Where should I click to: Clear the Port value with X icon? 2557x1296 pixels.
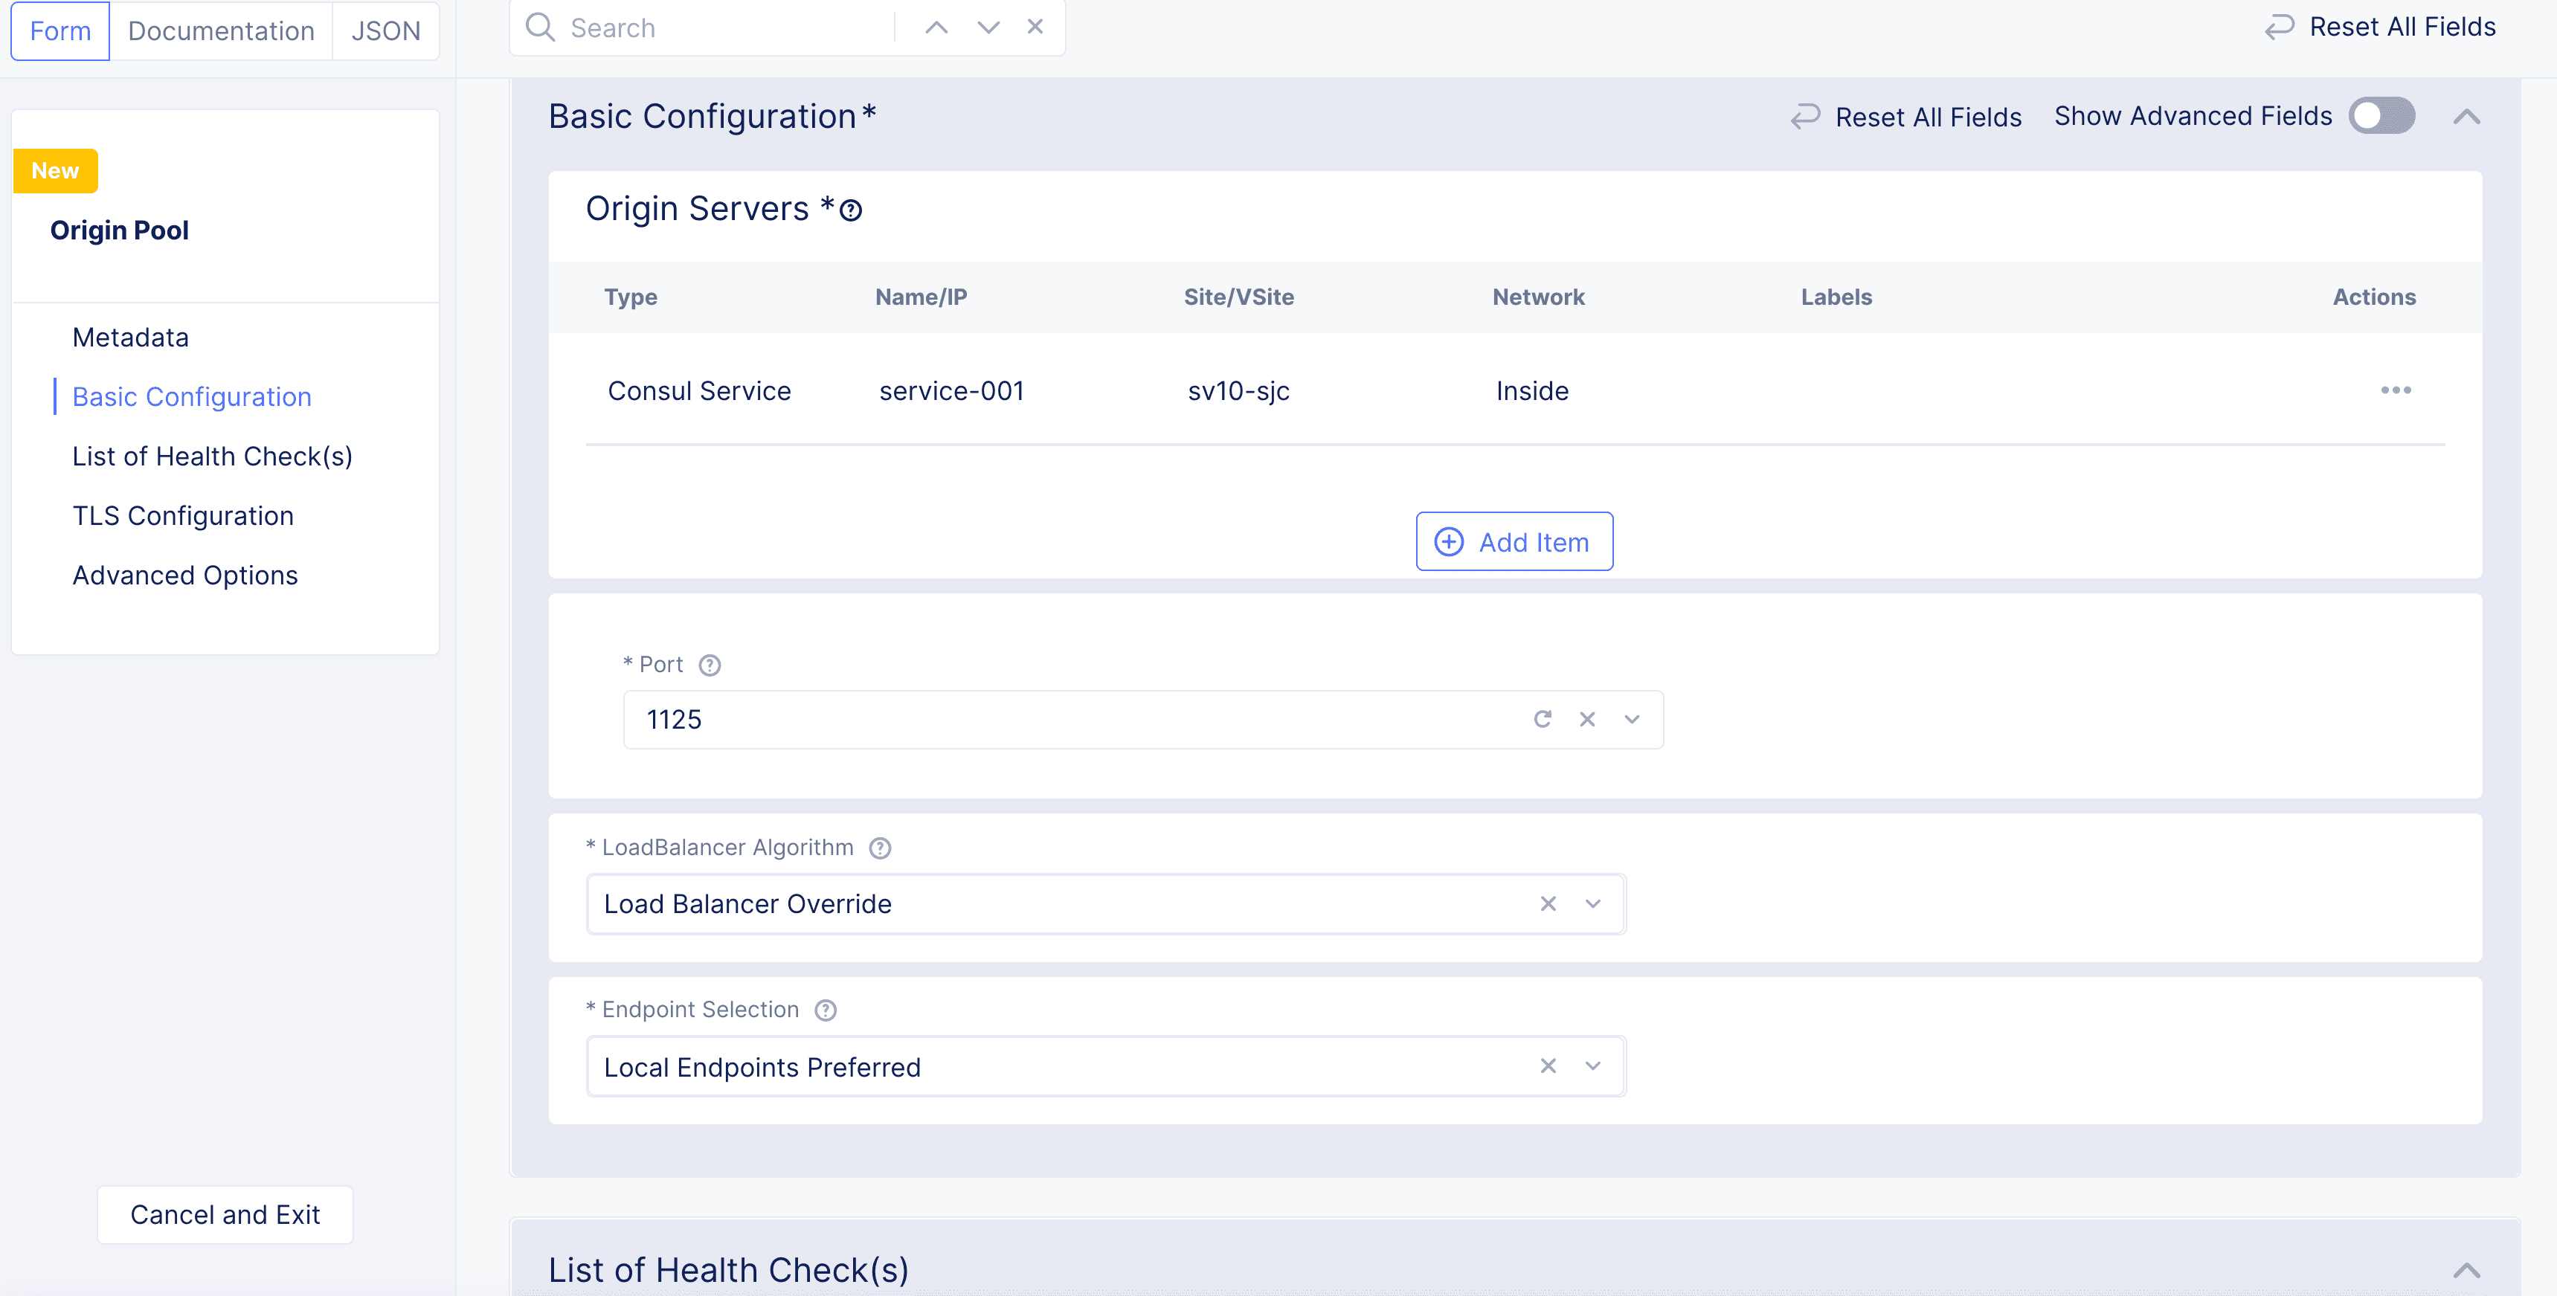pyautogui.click(x=1586, y=720)
